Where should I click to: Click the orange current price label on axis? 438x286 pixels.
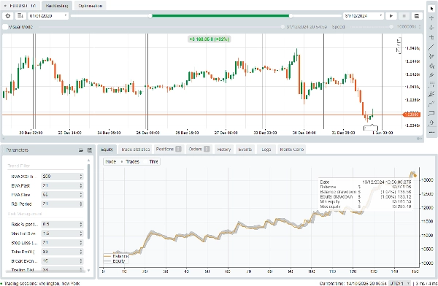point(412,115)
